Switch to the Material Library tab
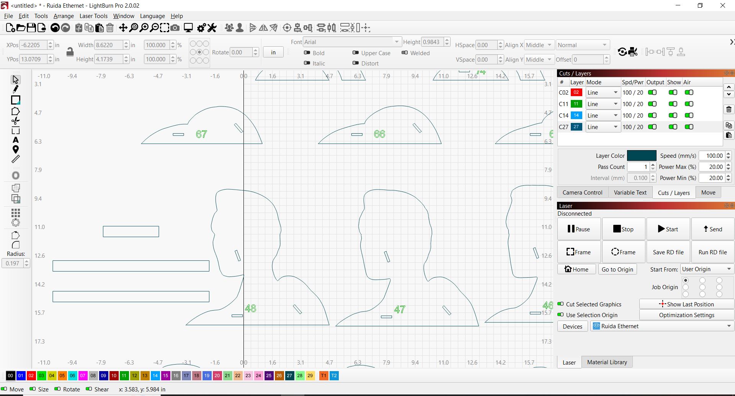Viewport: 735px width, 396px height. click(607, 362)
